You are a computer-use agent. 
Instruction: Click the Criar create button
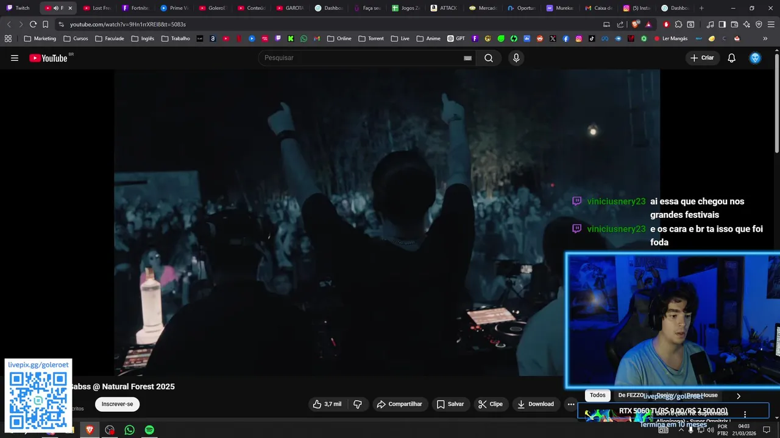(702, 58)
